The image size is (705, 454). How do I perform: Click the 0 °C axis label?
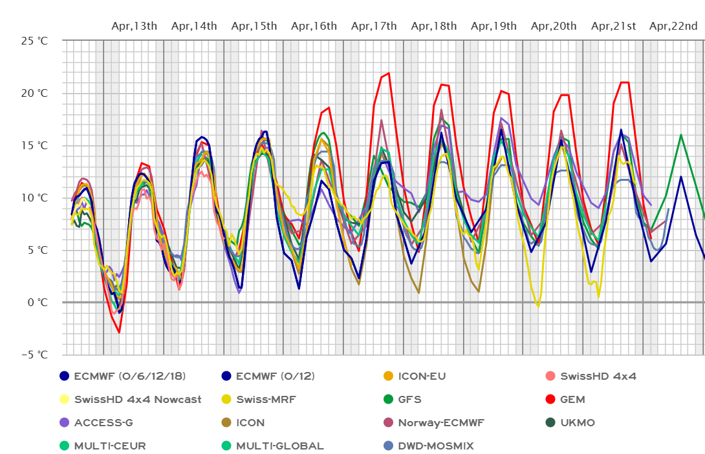[x=37, y=302]
